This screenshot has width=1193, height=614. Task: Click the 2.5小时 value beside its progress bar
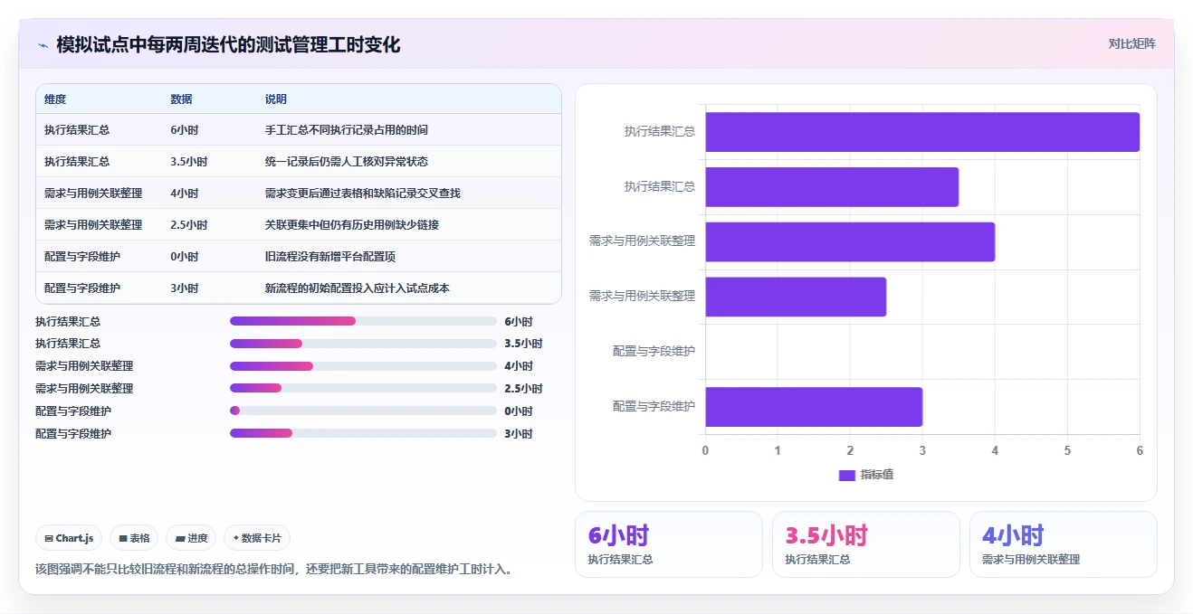(x=523, y=389)
